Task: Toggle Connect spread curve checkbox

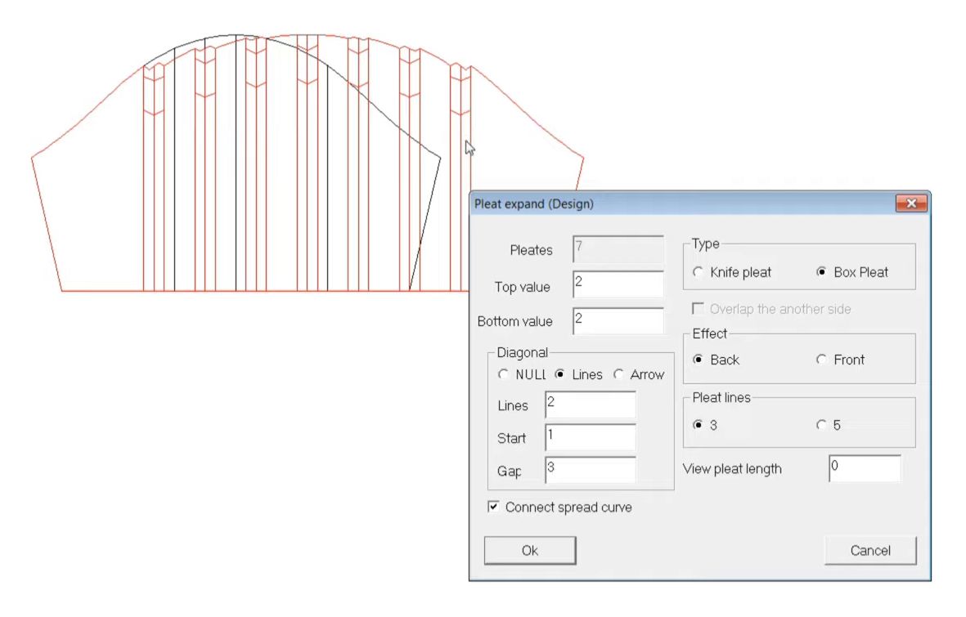Action: pyautogui.click(x=493, y=507)
